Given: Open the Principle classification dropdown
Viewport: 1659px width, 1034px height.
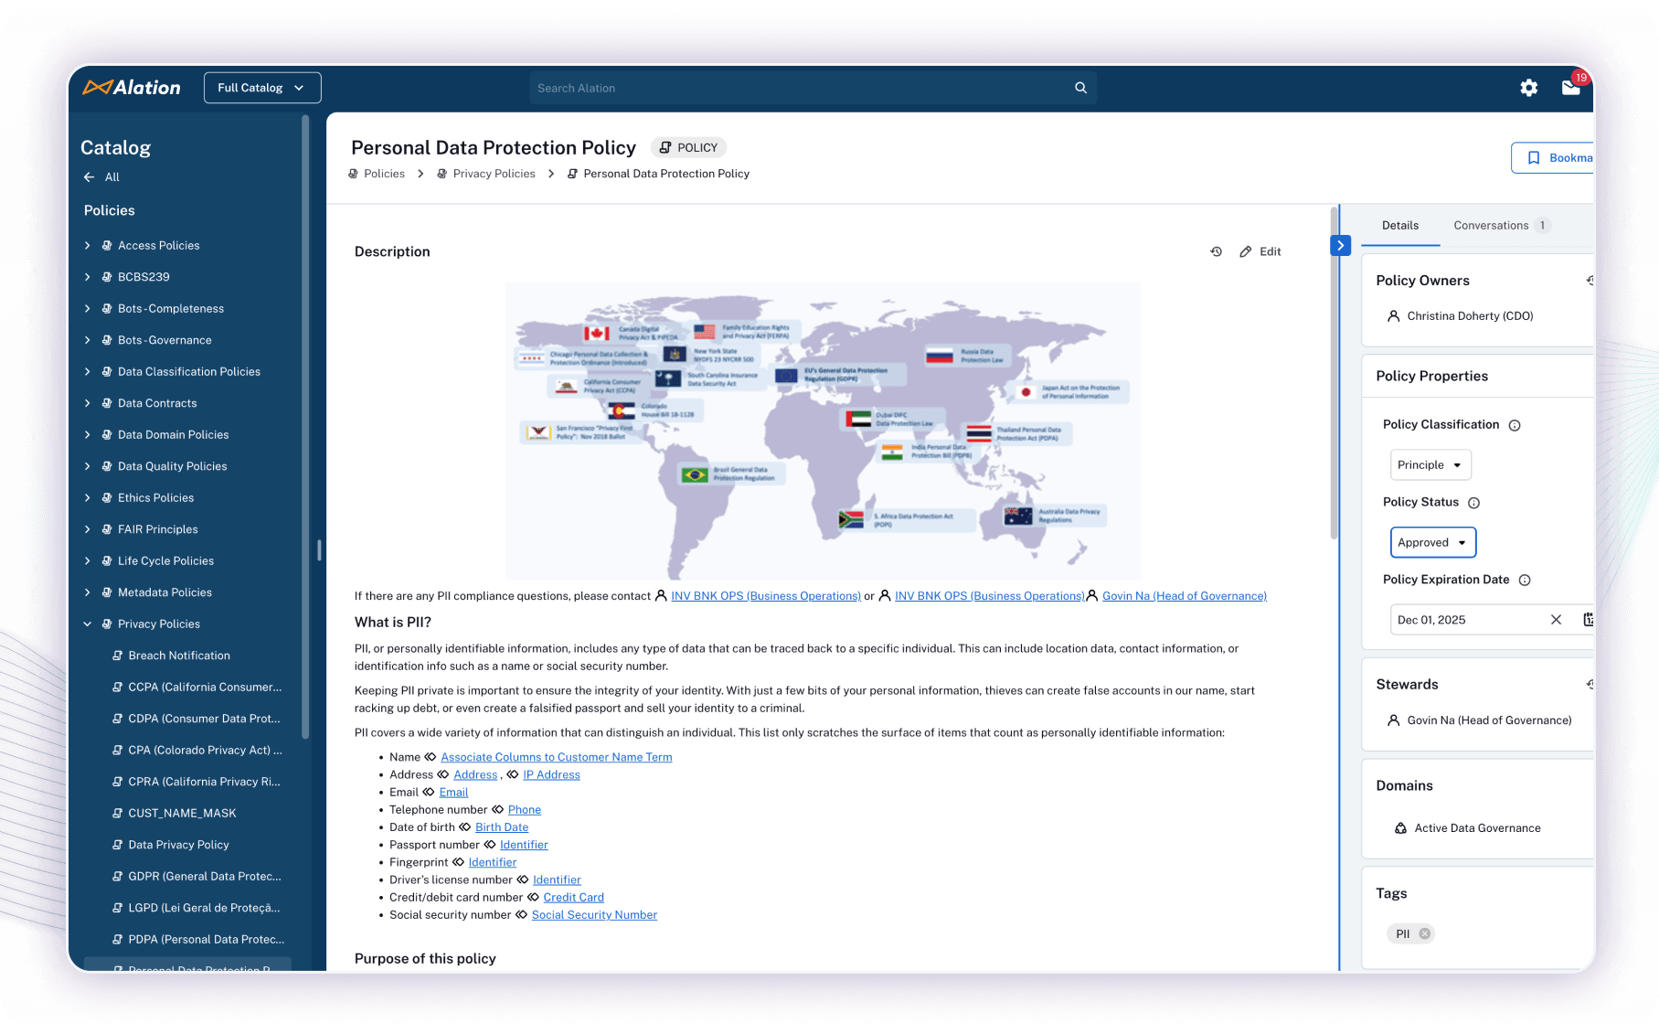Looking at the screenshot, I should 1430,465.
